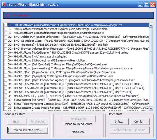Minimize the HijackThis window

pos(140,5)
